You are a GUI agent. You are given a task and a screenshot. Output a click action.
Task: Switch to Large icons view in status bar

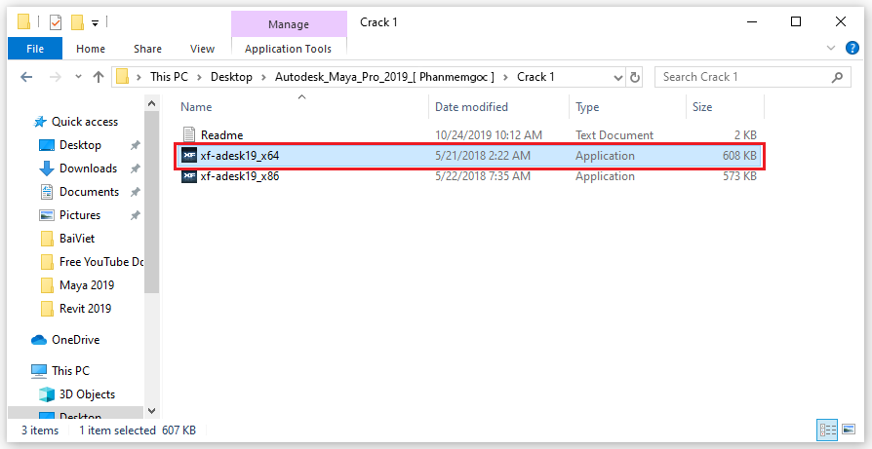(x=849, y=429)
